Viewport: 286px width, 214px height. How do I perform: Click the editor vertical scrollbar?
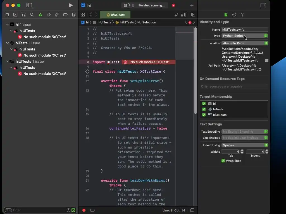coord(196,70)
